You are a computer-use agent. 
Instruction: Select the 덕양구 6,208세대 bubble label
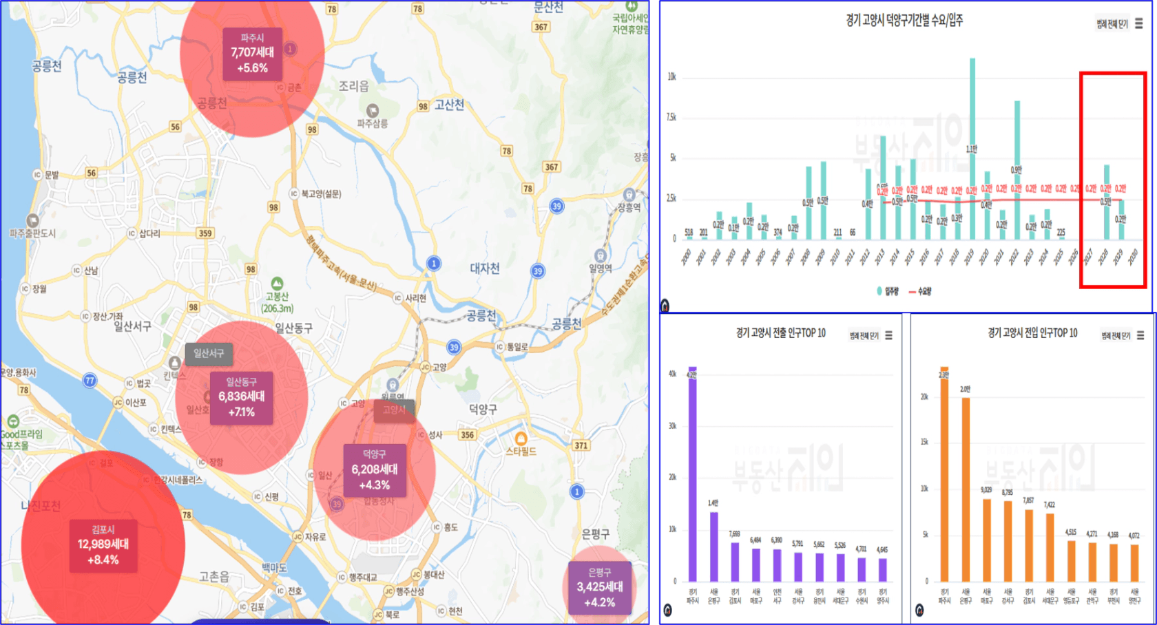click(x=375, y=469)
